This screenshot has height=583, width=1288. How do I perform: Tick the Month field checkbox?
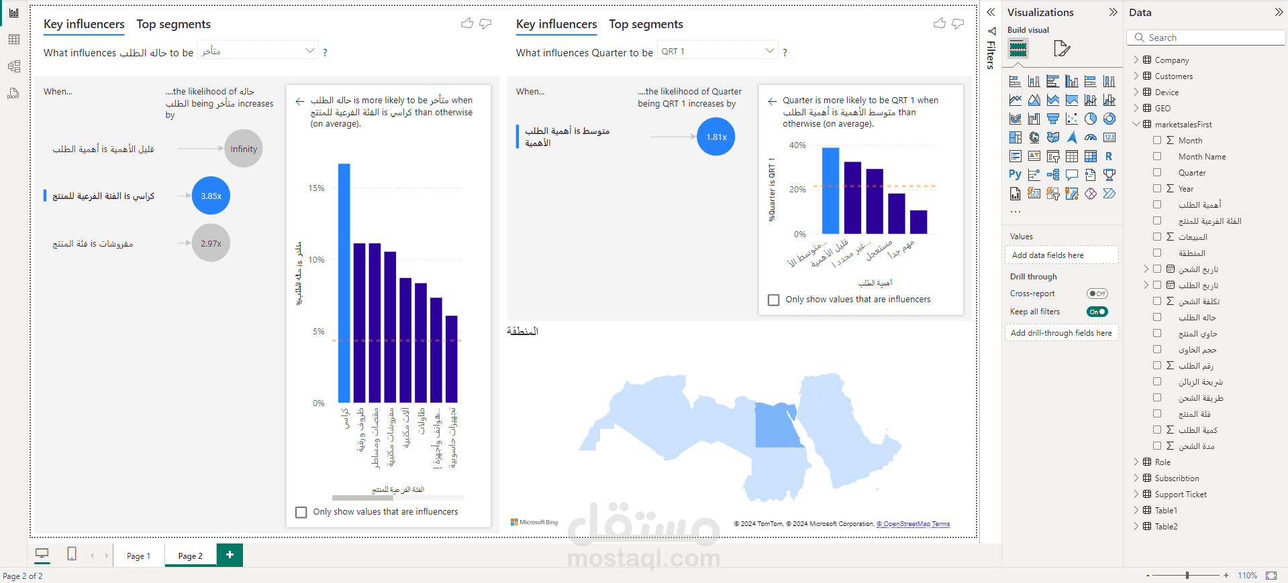click(x=1157, y=140)
